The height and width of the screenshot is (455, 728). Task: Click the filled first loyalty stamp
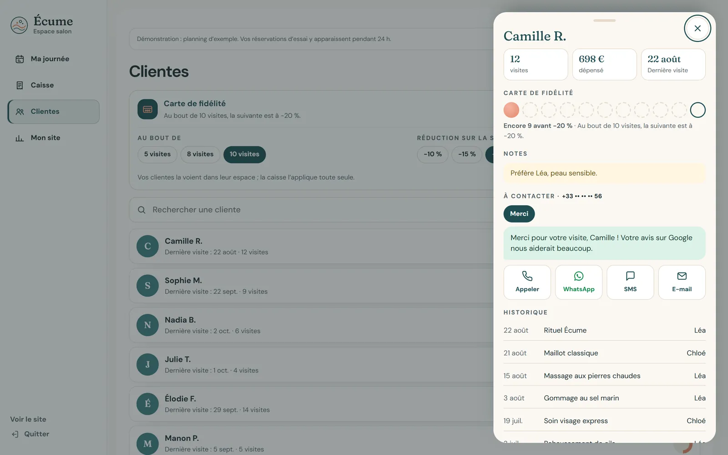click(x=511, y=110)
